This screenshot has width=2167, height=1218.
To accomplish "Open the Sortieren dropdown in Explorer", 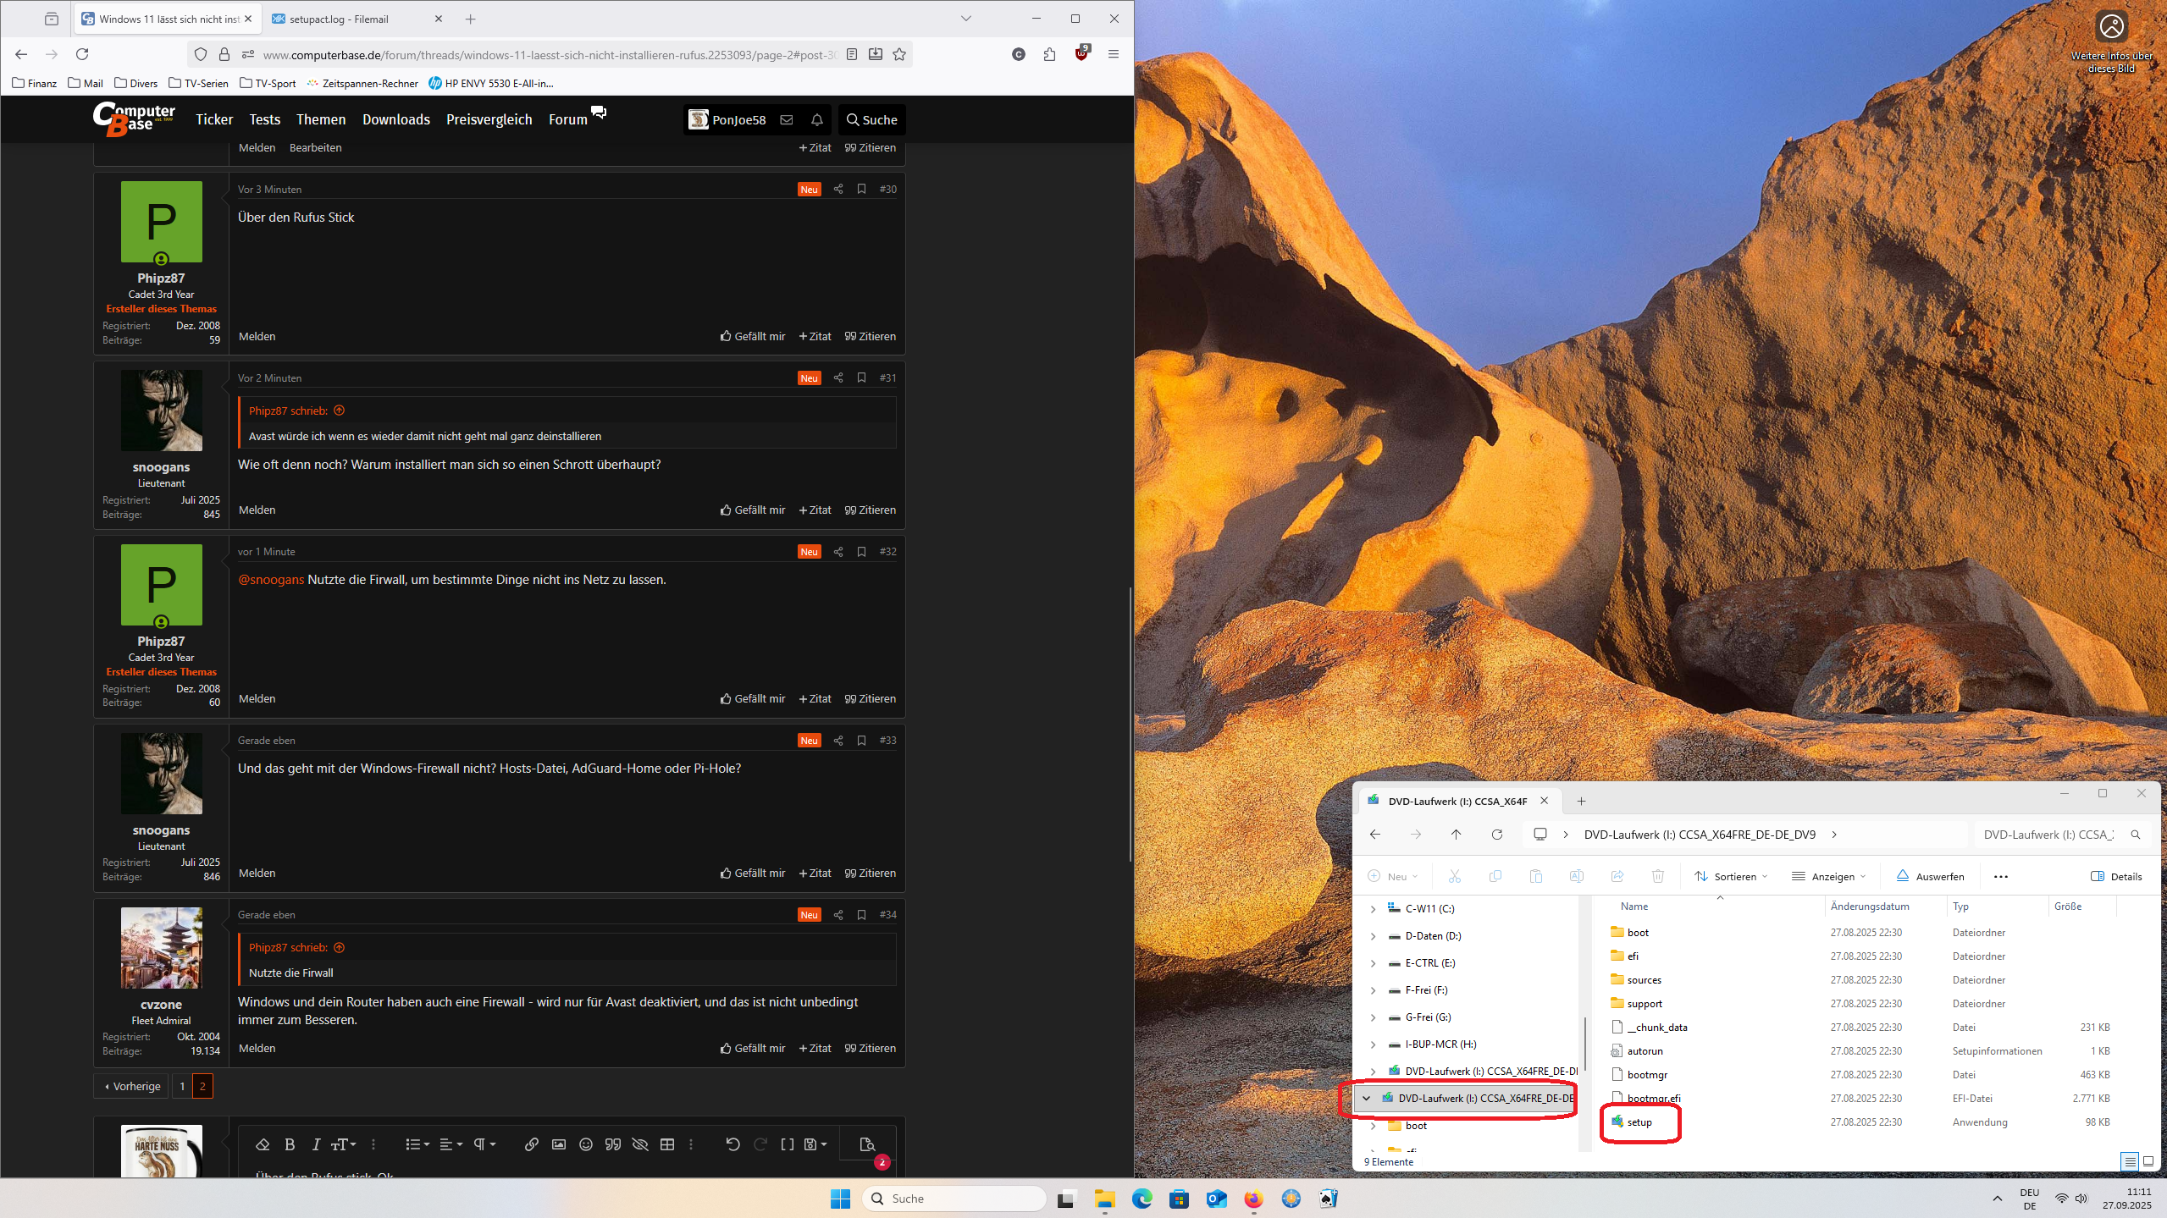I will point(1731,876).
